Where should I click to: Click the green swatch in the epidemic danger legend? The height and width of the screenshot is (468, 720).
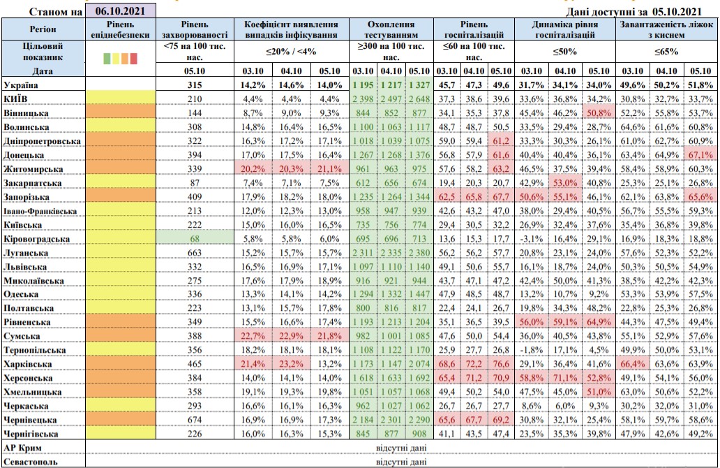(x=107, y=58)
